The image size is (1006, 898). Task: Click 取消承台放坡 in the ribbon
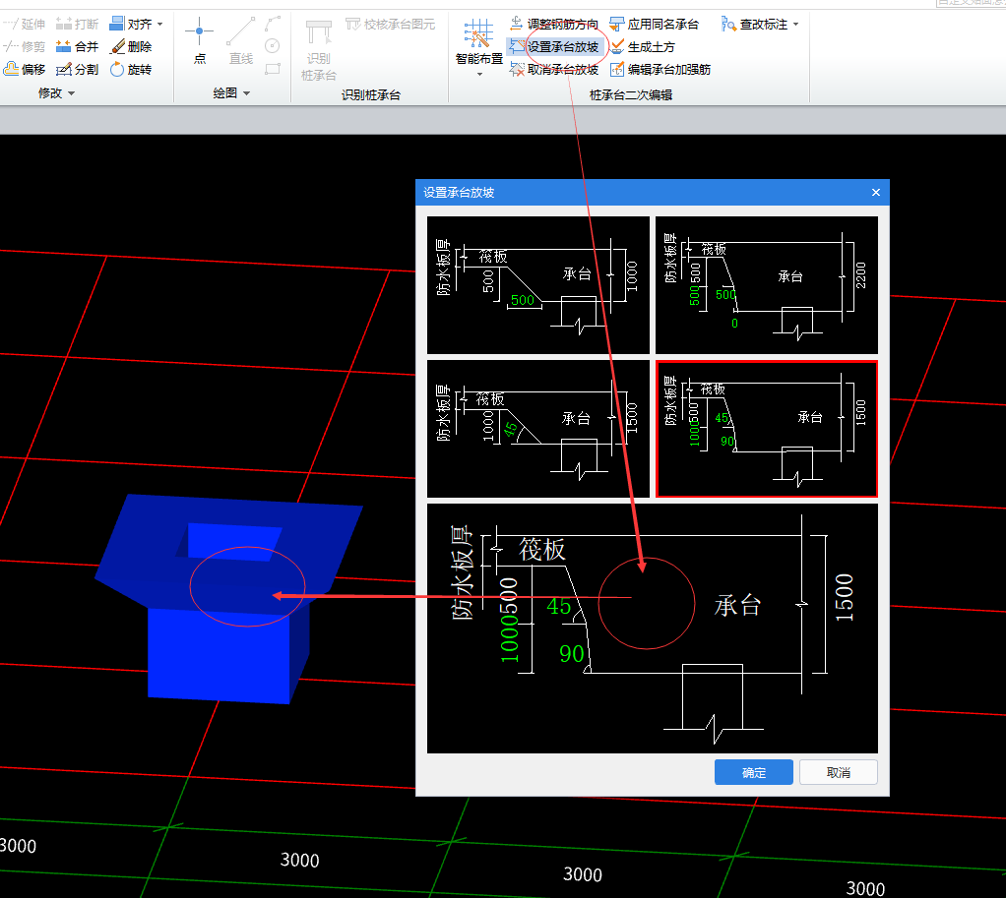tap(553, 69)
